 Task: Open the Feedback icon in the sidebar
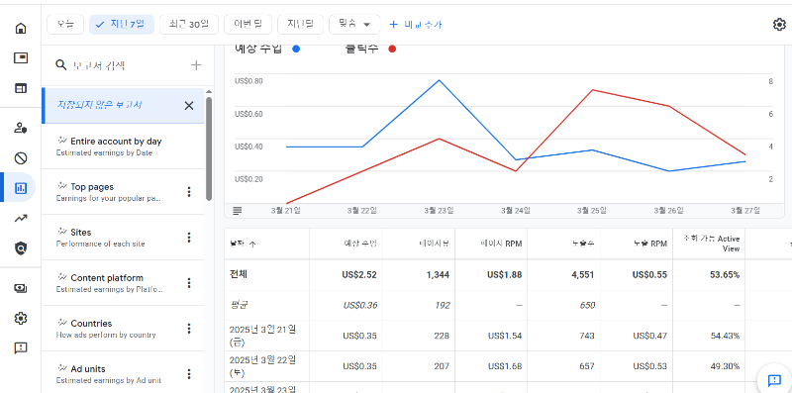(x=21, y=348)
